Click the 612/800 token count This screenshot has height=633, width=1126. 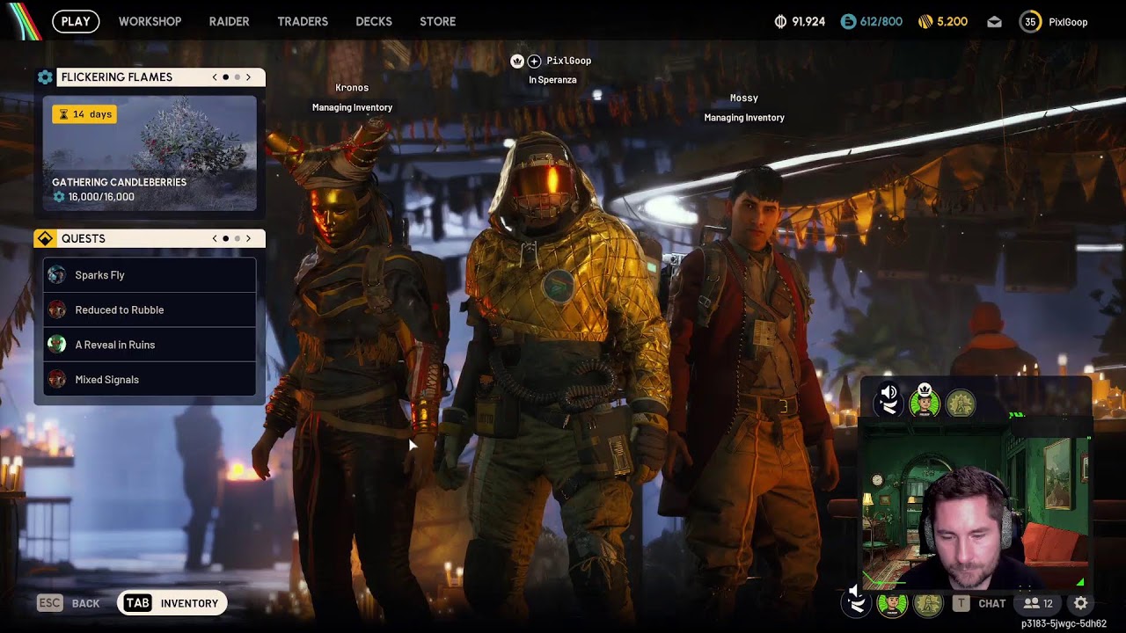point(881,22)
